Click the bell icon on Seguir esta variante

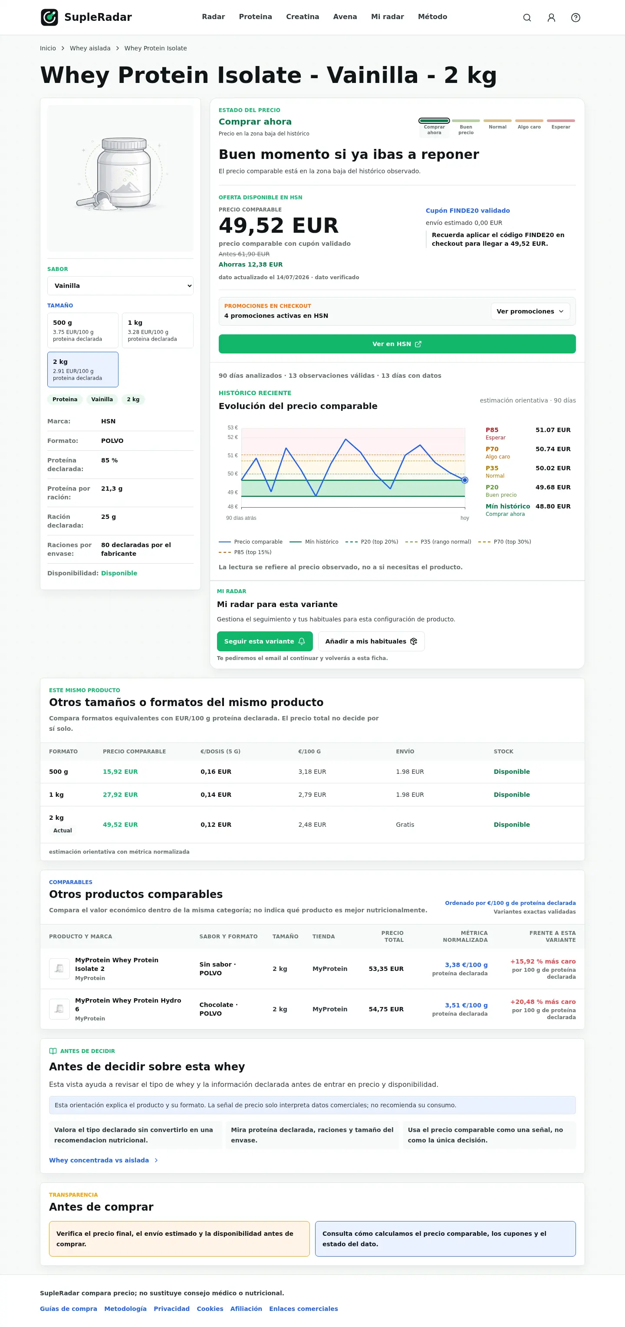point(302,641)
